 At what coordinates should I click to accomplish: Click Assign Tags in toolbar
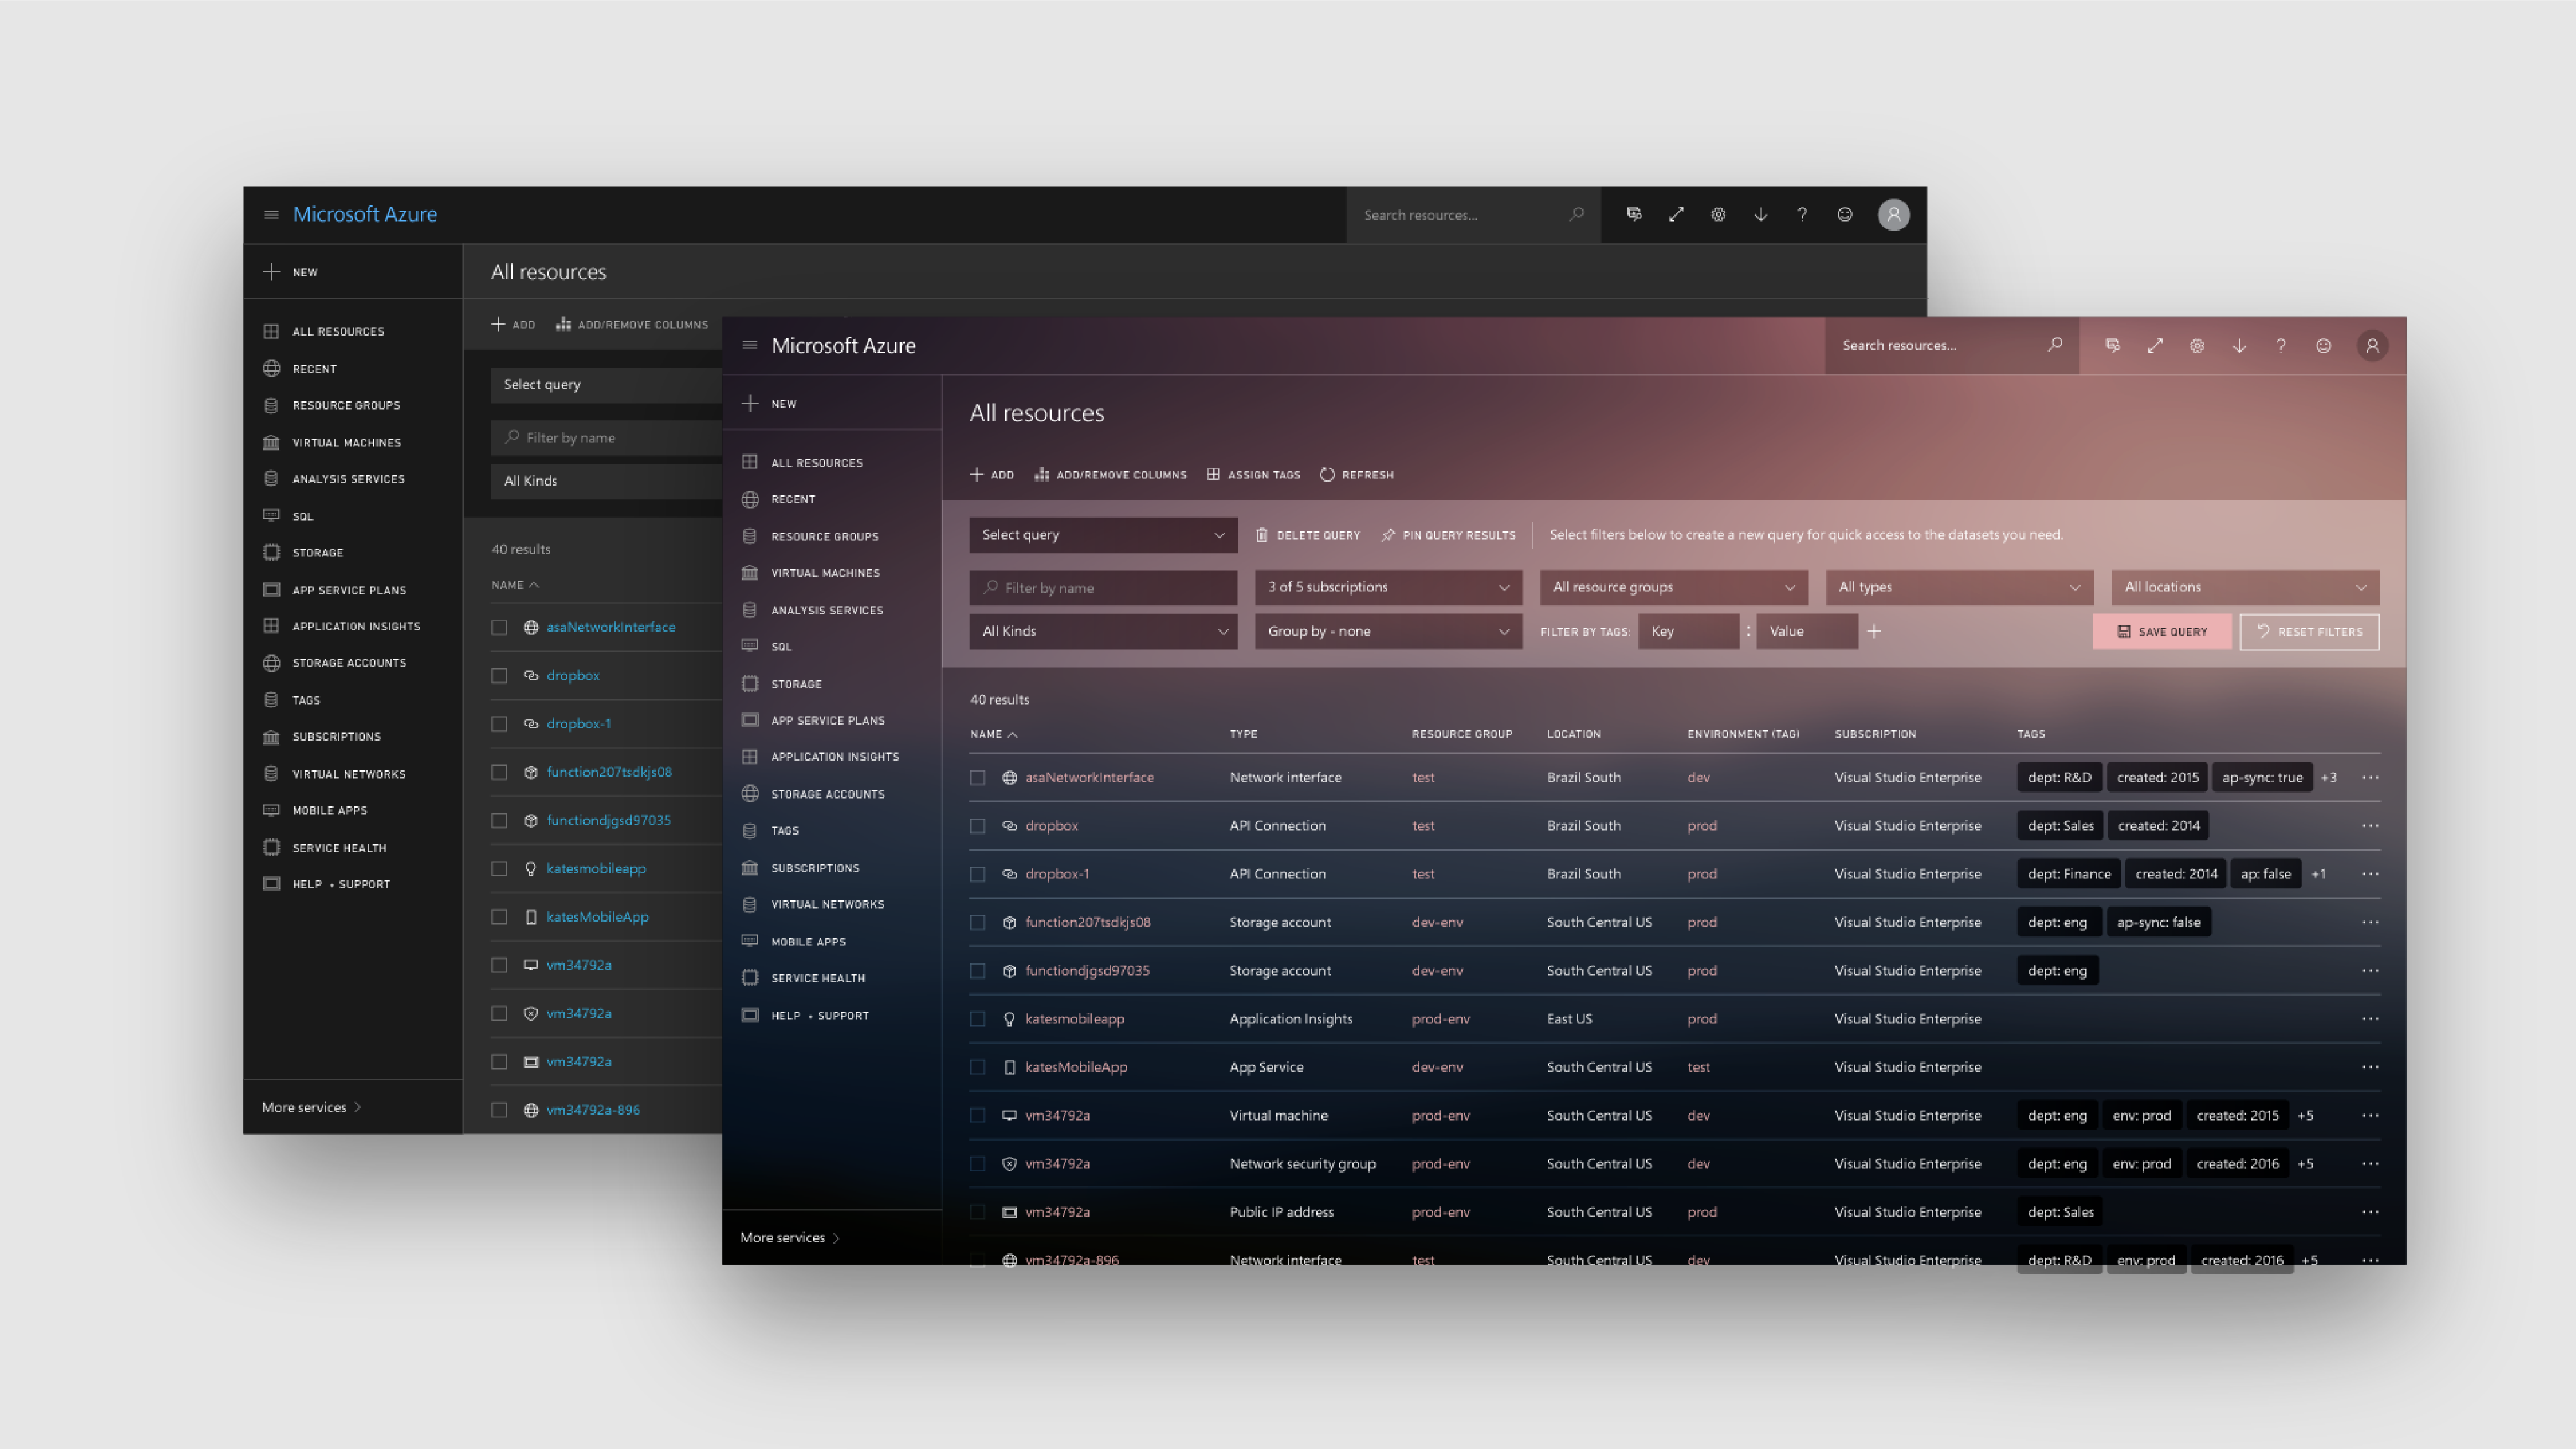click(1254, 474)
